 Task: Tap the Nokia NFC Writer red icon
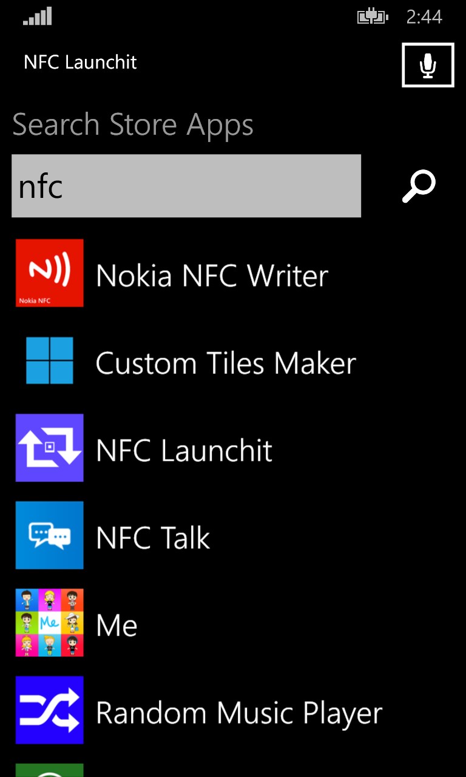coord(49,273)
